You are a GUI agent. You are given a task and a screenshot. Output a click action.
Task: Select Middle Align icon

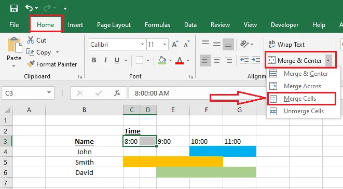pyautogui.click(x=217, y=45)
